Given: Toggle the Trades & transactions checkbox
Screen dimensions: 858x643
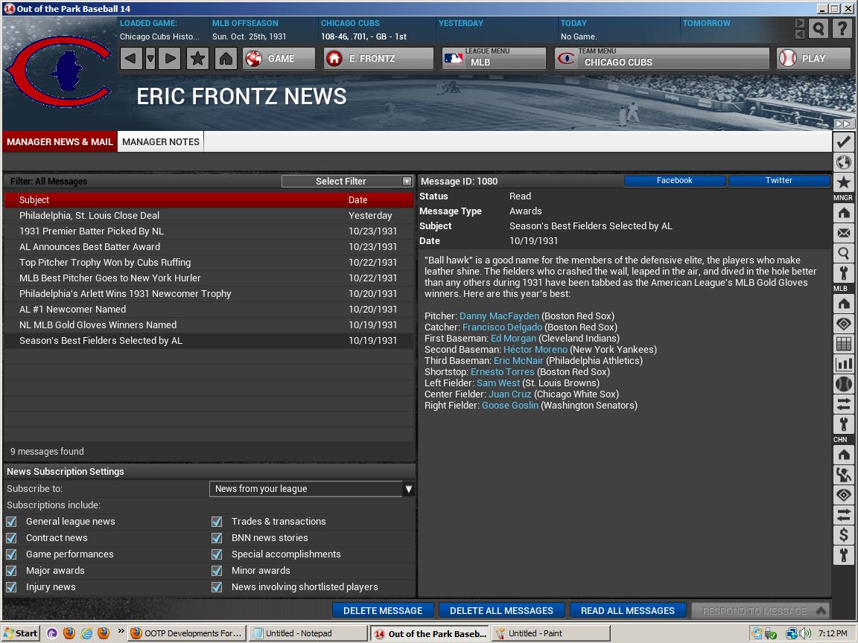Looking at the screenshot, I should [217, 522].
